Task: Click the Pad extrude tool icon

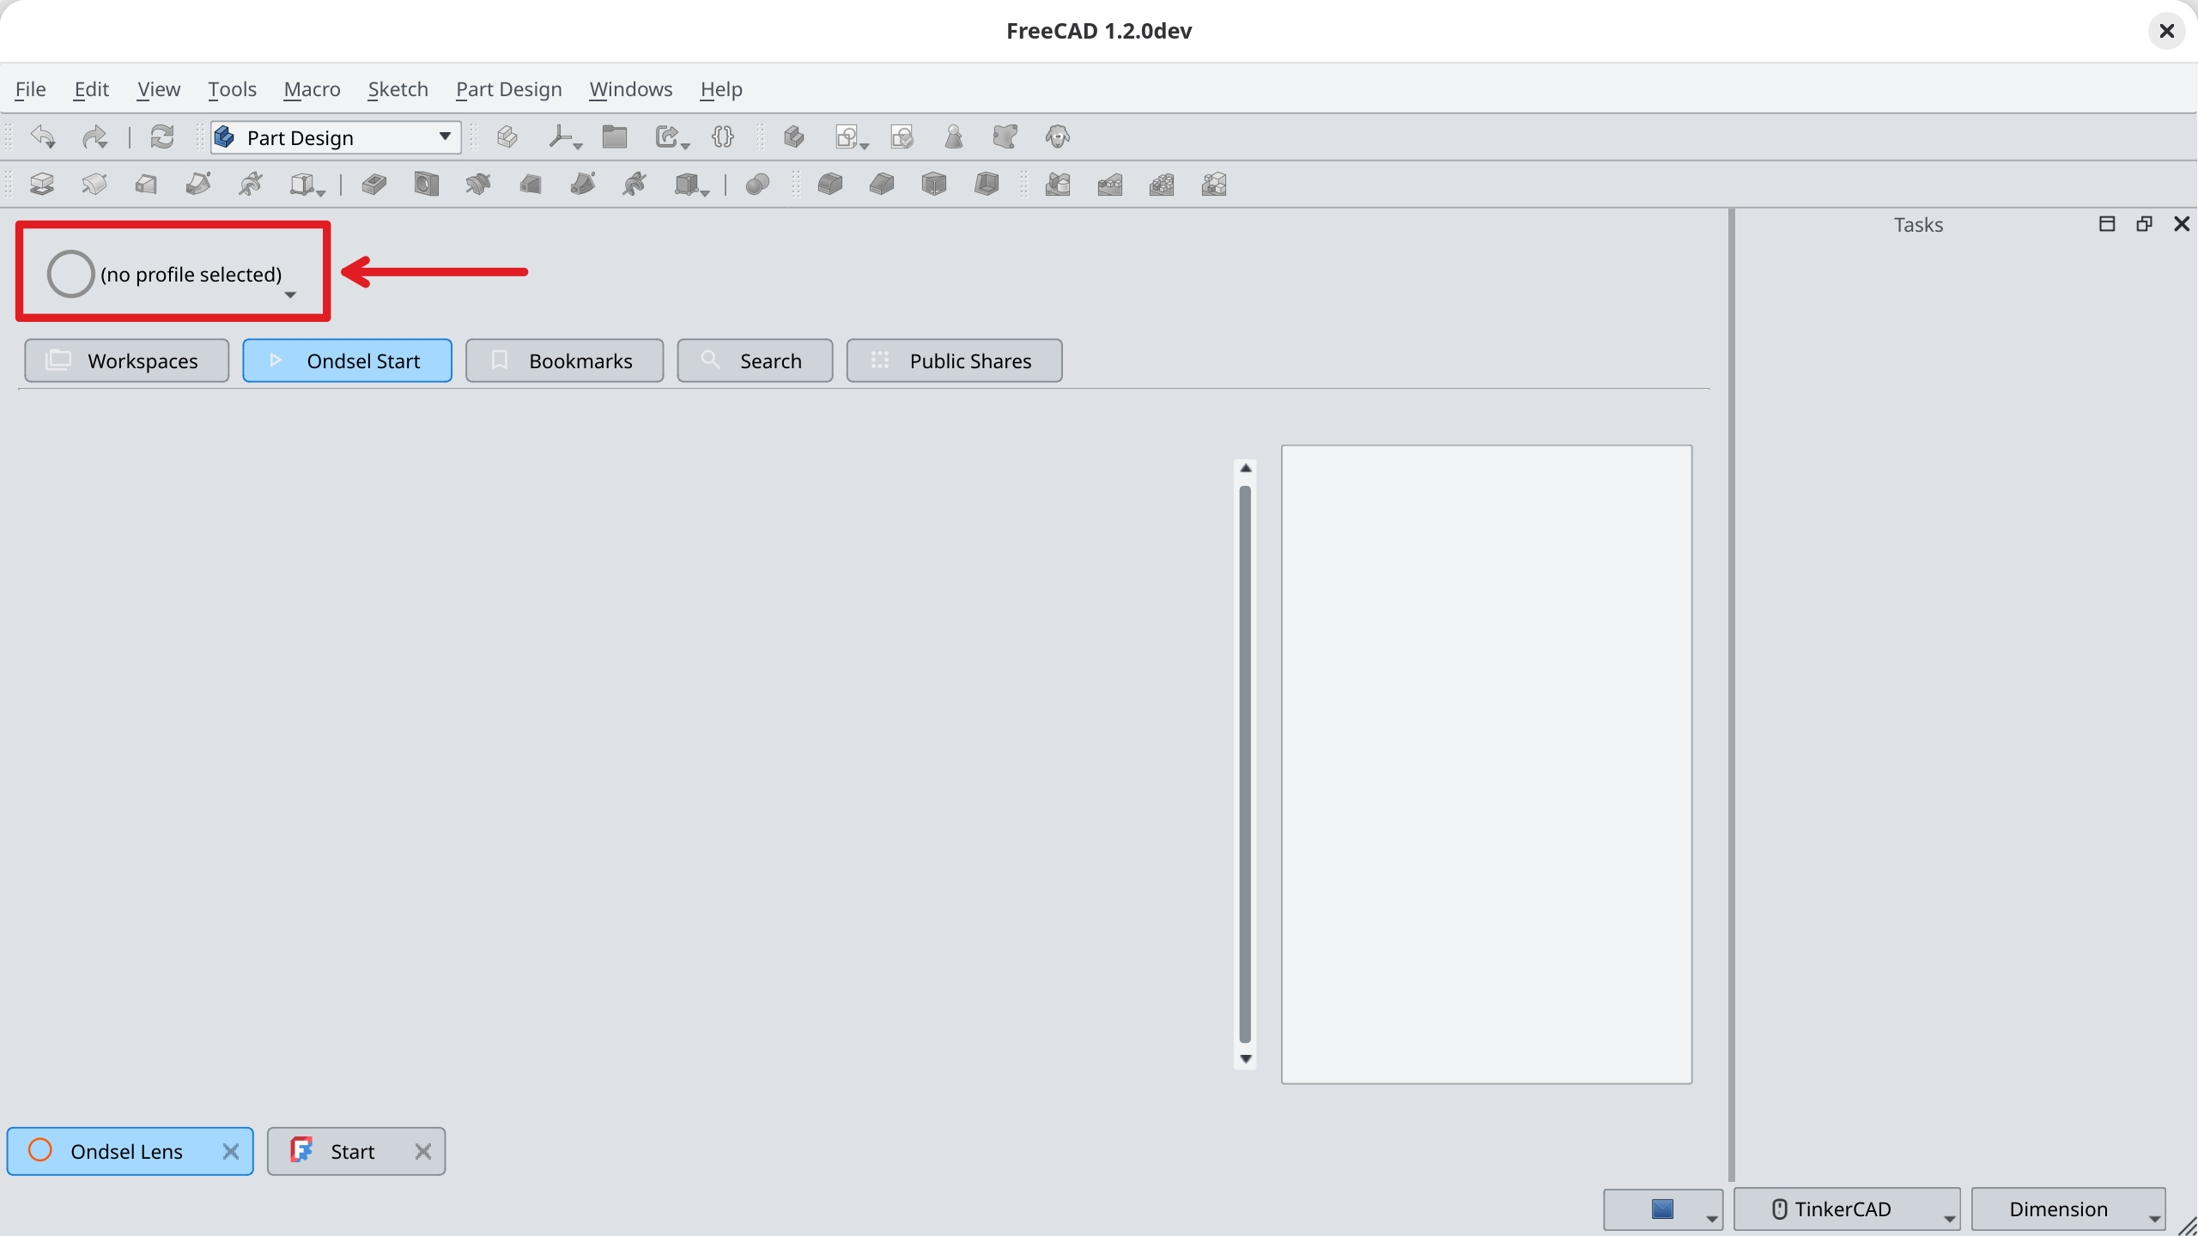Action: (x=41, y=184)
